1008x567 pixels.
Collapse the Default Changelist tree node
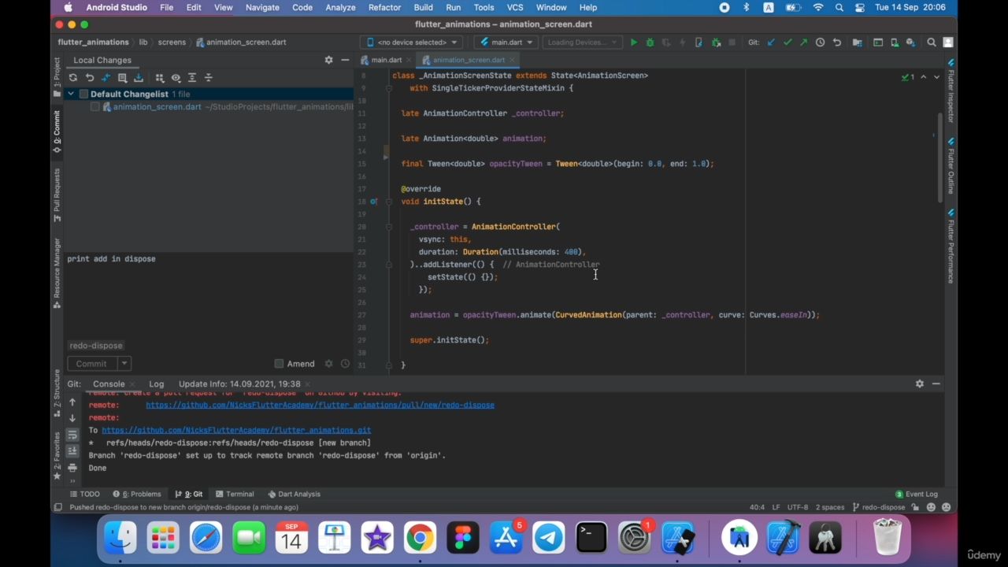71,94
